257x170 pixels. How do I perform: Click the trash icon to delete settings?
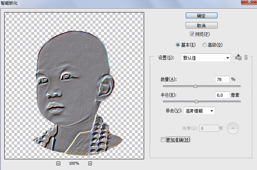click(246, 57)
